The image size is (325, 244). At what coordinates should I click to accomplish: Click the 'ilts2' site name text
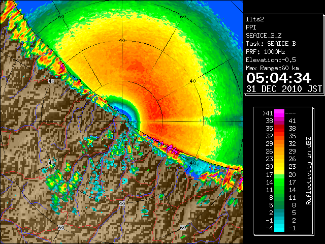pos(255,19)
